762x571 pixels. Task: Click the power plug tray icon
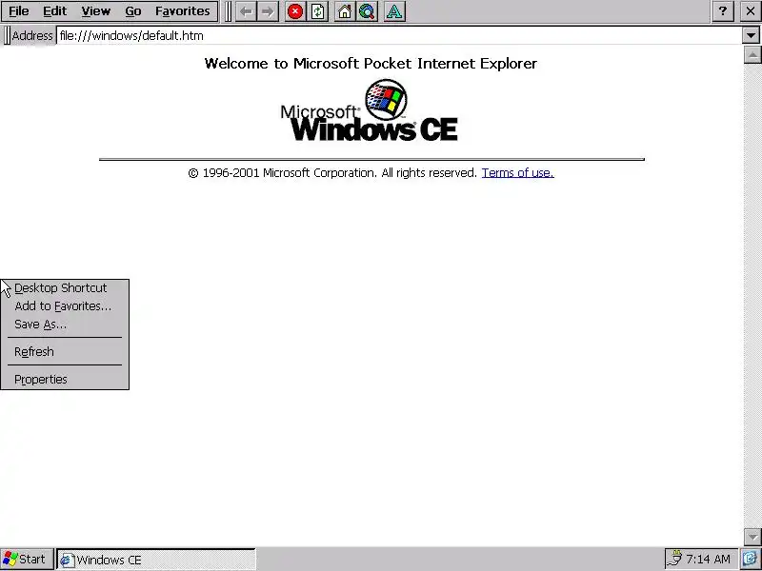[x=674, y=560]
